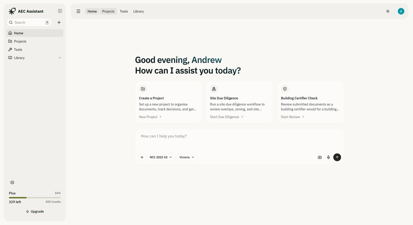Focus the sidebar Search field

click(x=29, y=22)
